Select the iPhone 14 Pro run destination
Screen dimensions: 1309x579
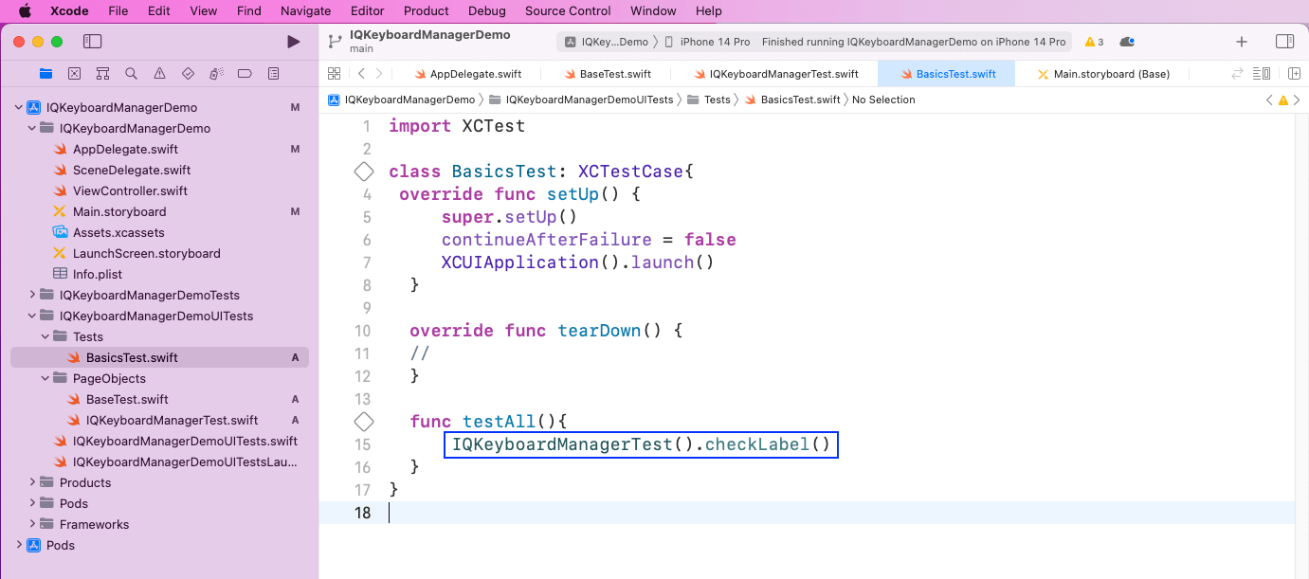715,42
